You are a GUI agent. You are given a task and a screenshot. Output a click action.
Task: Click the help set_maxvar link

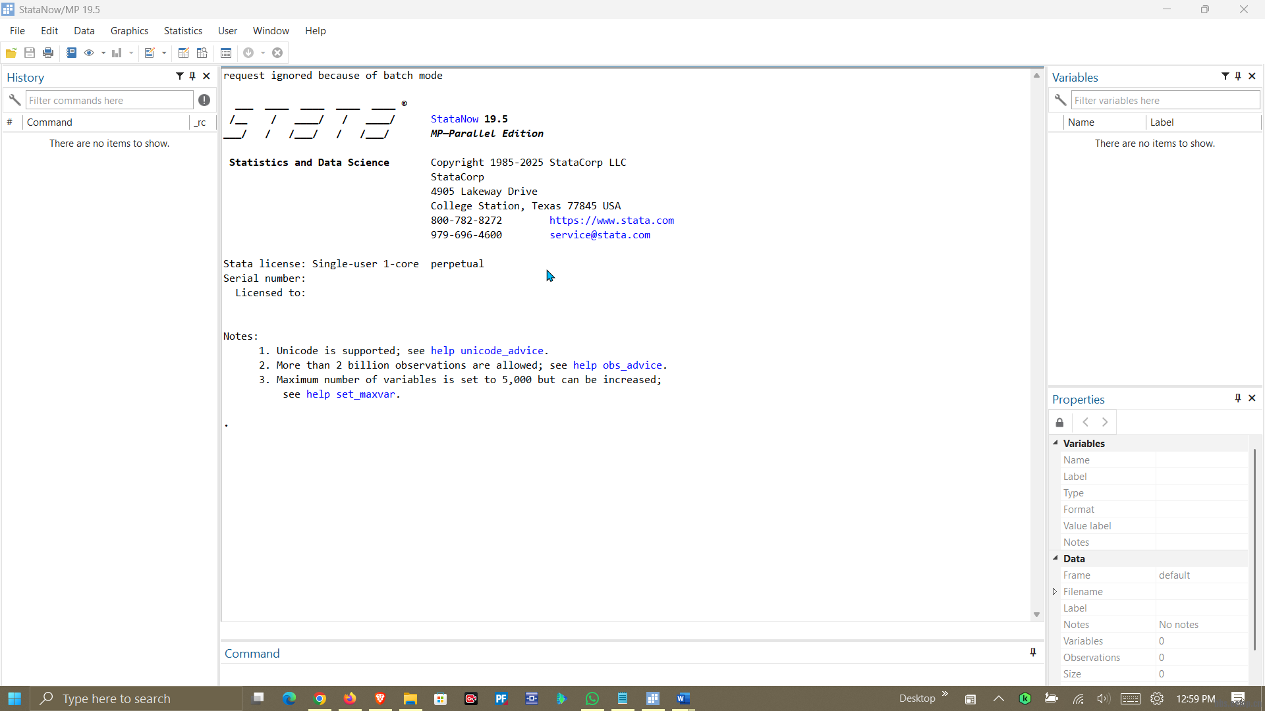tap(351, 394)
